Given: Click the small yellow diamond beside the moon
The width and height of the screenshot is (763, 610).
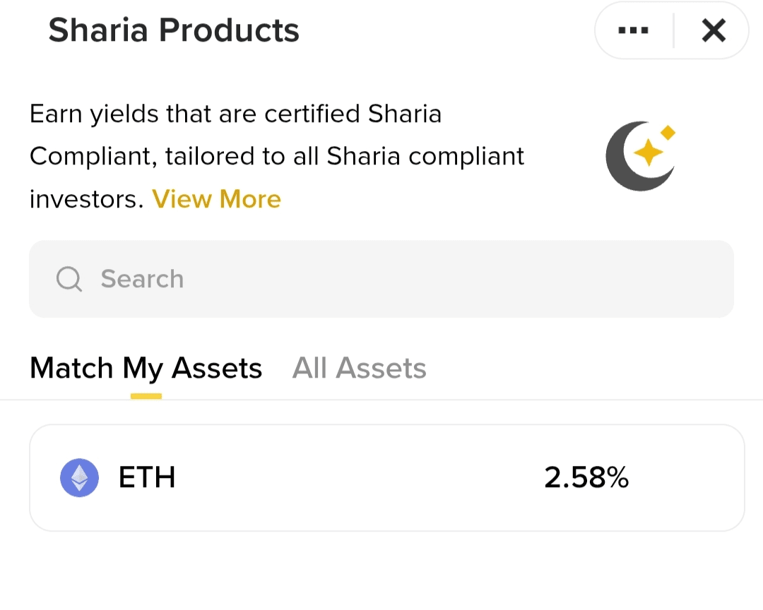Looking at the screenshot, I should (668, 133).
